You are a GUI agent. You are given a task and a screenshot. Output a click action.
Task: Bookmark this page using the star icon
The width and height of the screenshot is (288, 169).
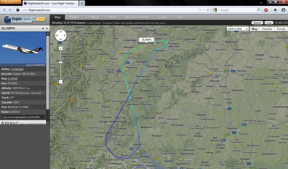[199, 10]
